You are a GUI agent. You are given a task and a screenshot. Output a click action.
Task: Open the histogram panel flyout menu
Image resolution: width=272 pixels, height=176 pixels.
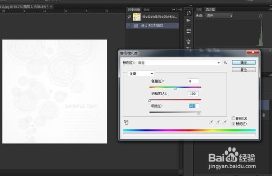pos(270,9)
